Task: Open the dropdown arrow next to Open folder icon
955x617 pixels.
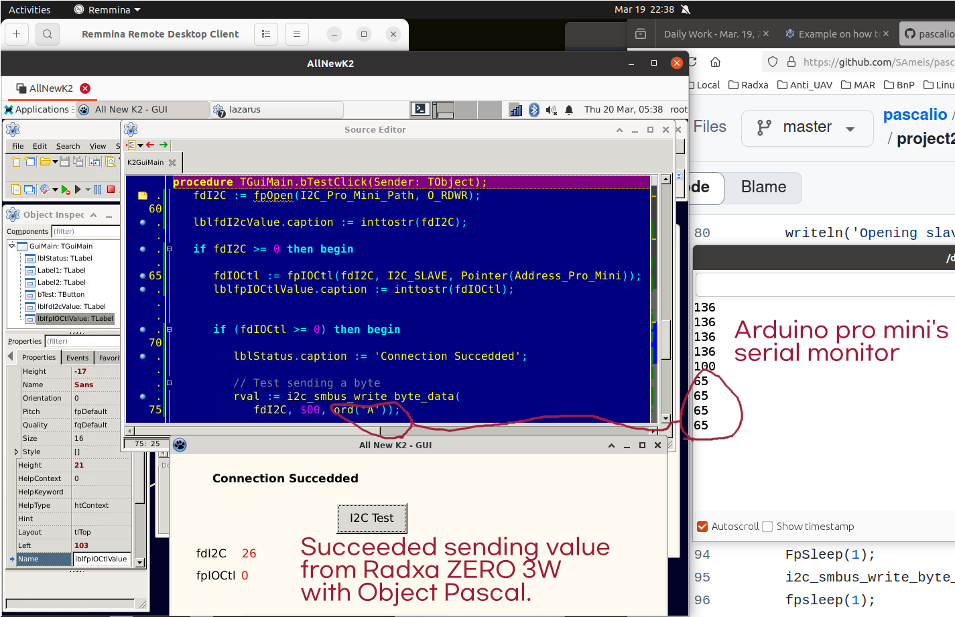Action: click(x=55, y=161)
